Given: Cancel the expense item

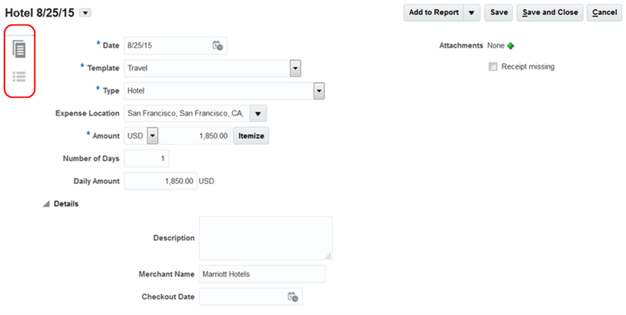Looking at the screenshot, I should pos(604,13).
